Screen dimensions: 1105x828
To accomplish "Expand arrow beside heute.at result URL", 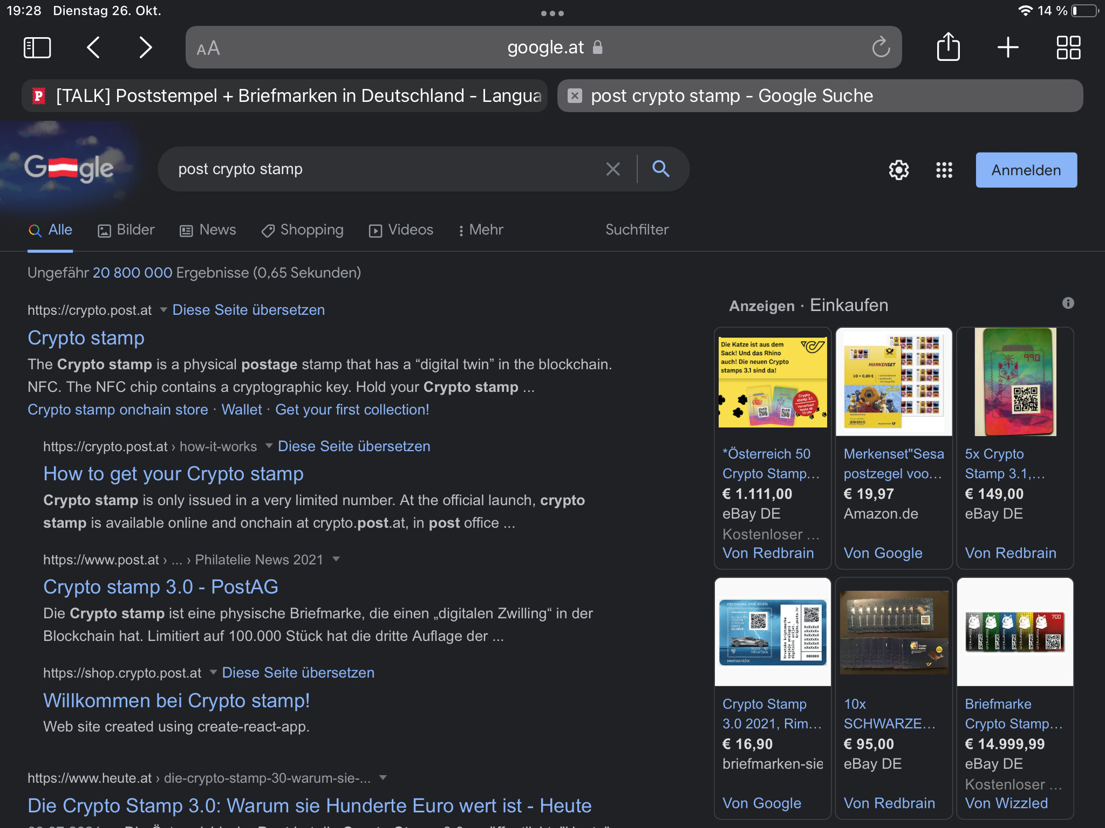I will click(383, 777).
